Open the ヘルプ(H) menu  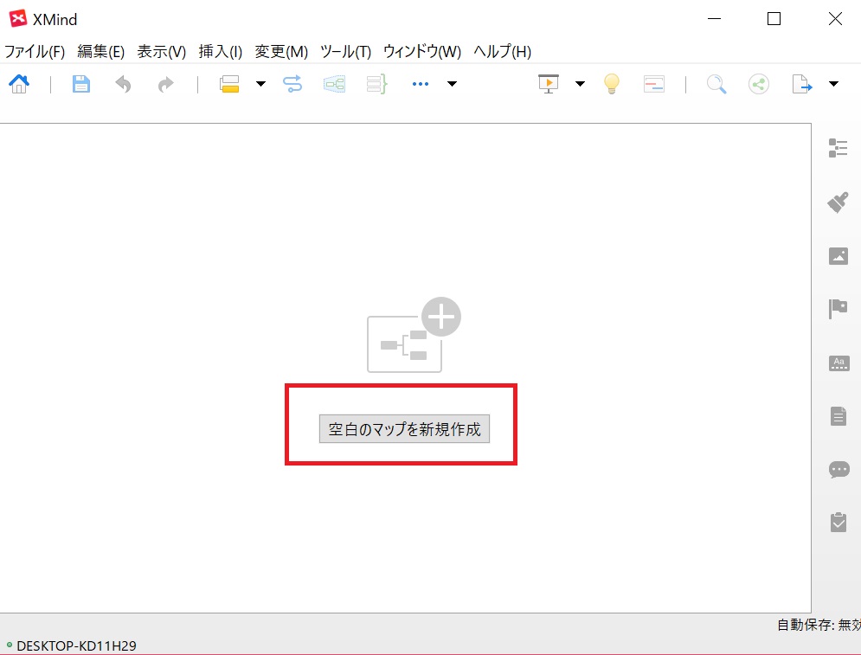pyautogui.click(x=503, y=52)
